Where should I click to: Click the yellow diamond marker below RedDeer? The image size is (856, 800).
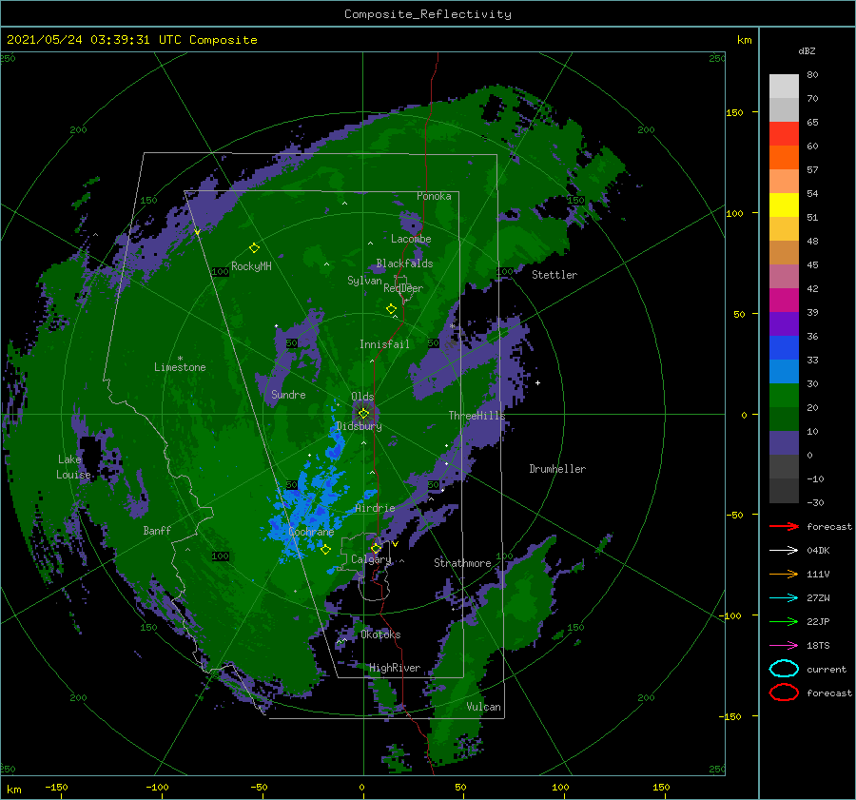(x=391, y=309)
